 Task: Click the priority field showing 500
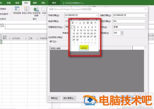pyautogui.click(x=117, y=33)
